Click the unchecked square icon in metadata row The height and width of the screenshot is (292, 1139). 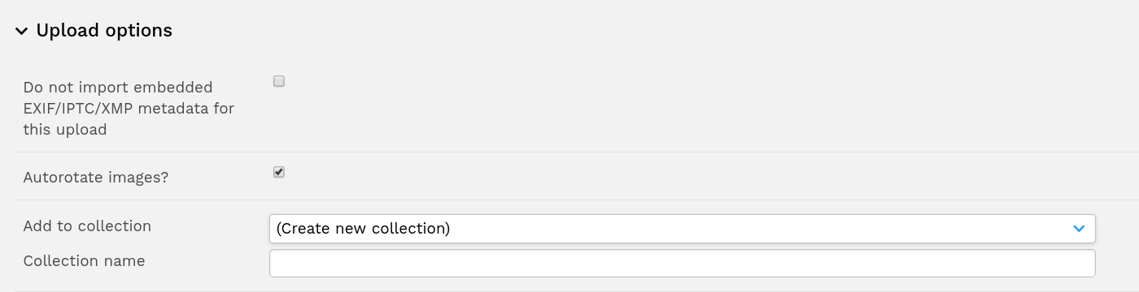coord(279,81)
